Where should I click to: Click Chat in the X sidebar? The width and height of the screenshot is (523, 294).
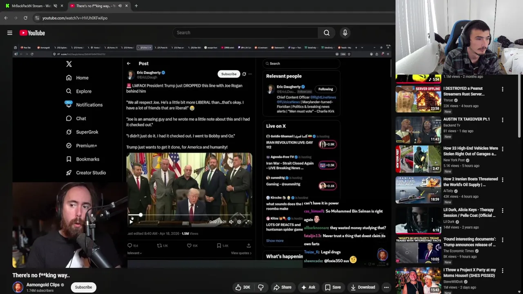pyautogui.click(x=76, y=118)
